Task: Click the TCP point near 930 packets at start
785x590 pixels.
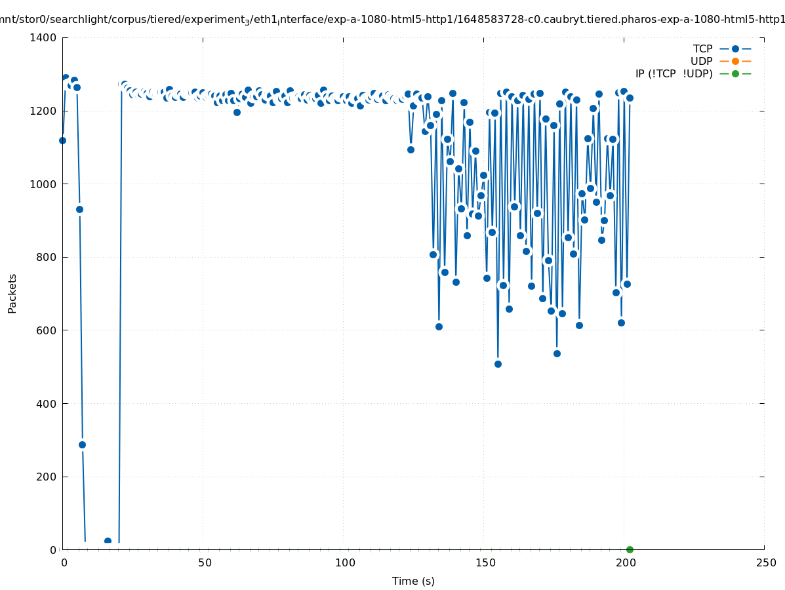Action: pyautogui.click(x=79, y=209)
